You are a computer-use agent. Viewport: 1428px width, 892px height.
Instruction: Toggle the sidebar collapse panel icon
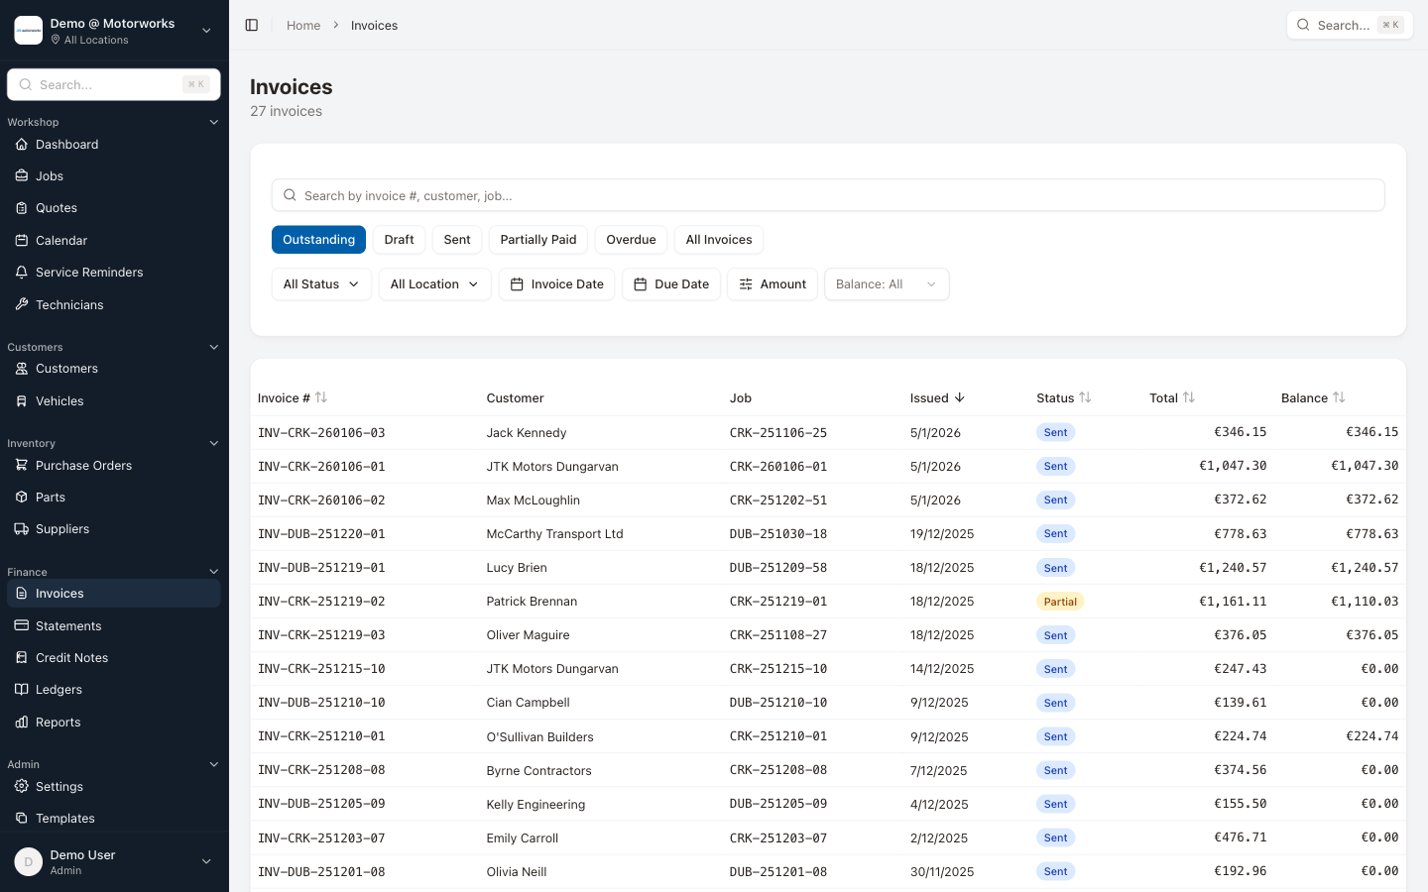tap(251, 25)
